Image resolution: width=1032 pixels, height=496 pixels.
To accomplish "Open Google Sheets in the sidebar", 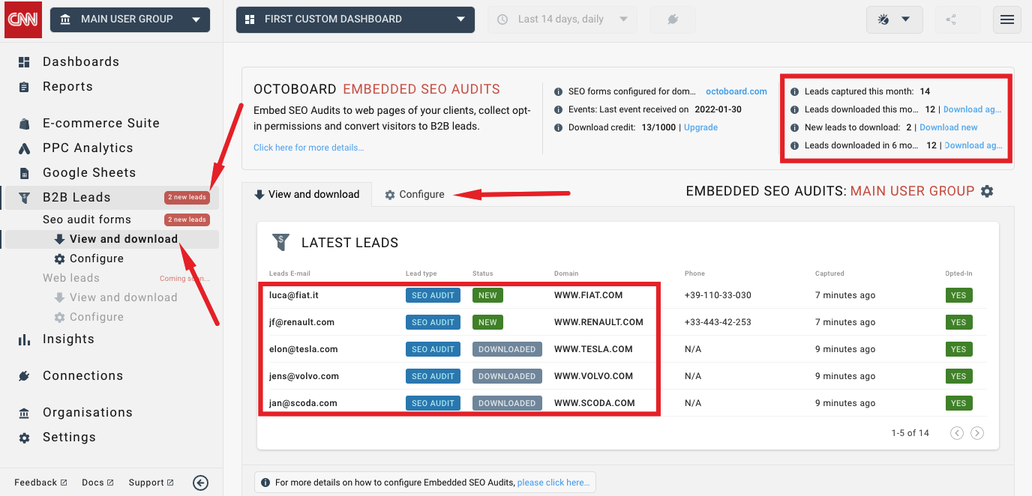I will (x=89, y=172).
